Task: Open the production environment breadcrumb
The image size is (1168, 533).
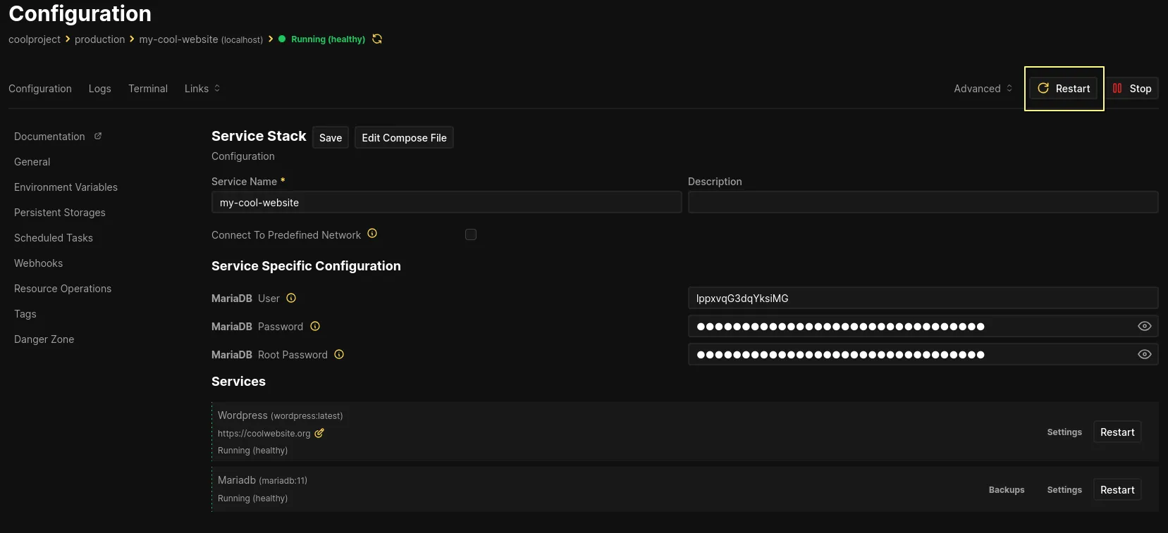Action: 99,39
